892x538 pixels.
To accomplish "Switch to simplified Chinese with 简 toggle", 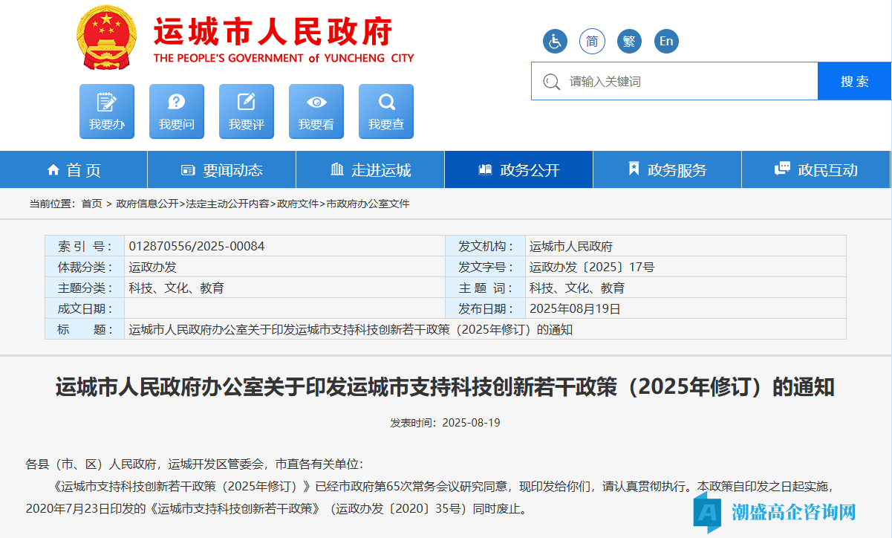I will pyautogui.click(x=592, y=41).
